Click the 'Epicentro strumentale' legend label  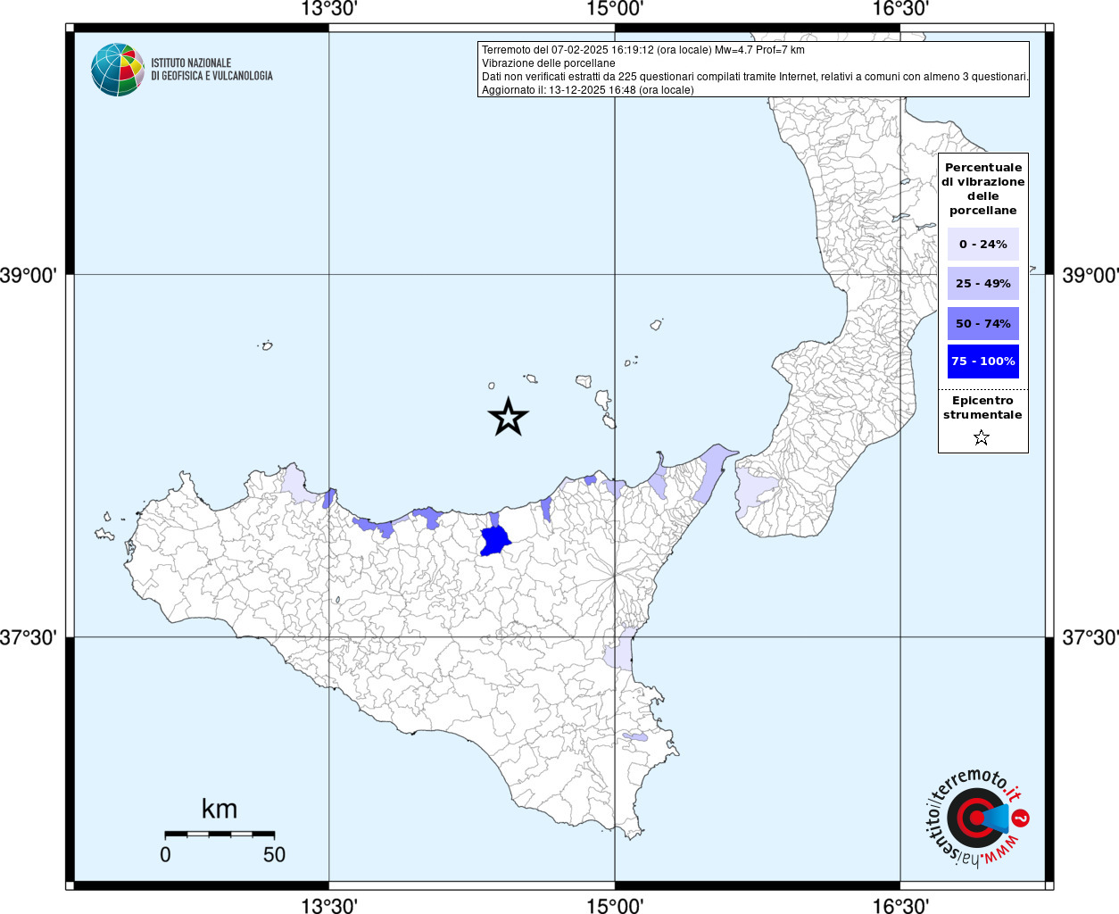[x=982, y=407]
